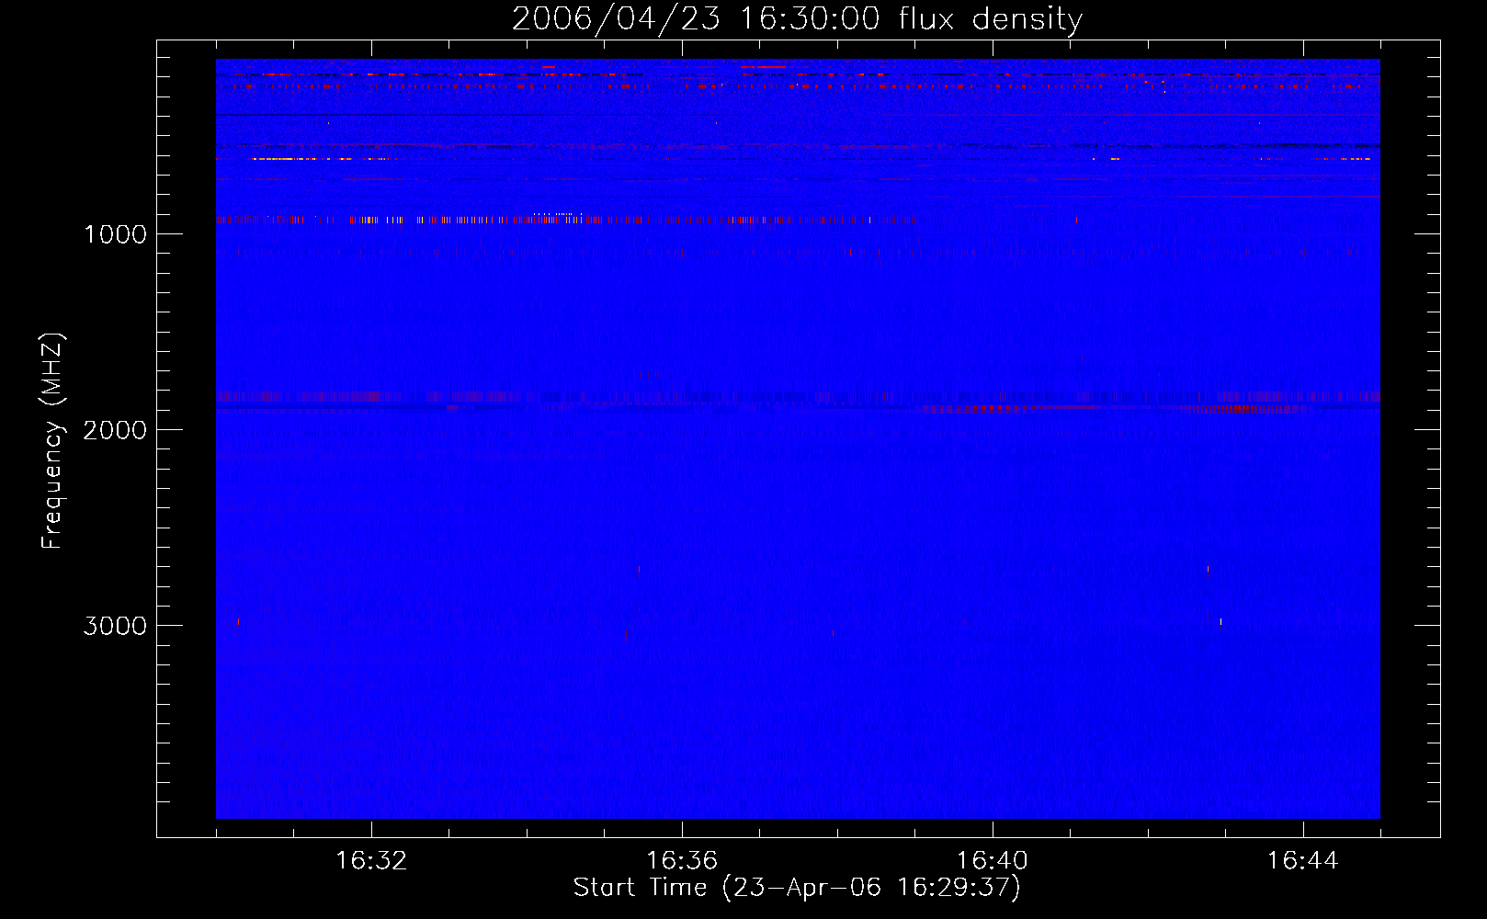Click the 'Frequency (MHZ)' axis label
Screen dimensions: 1487x919
52,441
